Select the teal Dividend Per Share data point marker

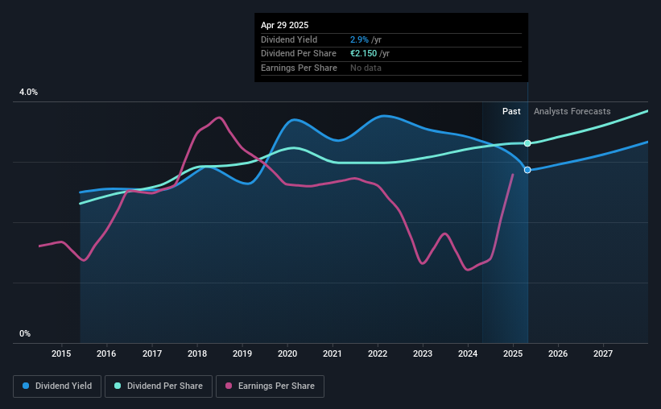tap(527, 143)
